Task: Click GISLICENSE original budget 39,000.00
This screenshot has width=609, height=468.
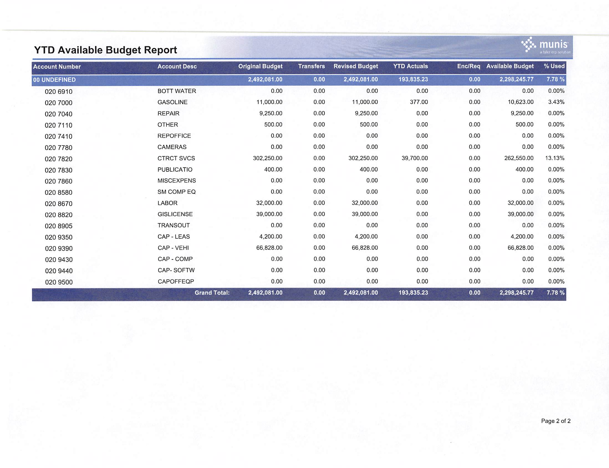Action: [x=269, y=214]
